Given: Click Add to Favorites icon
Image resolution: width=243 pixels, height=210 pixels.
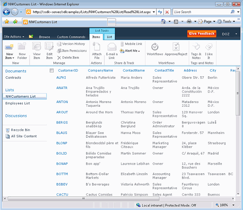Looking at the screenshot, I should [x=15, y=22].
